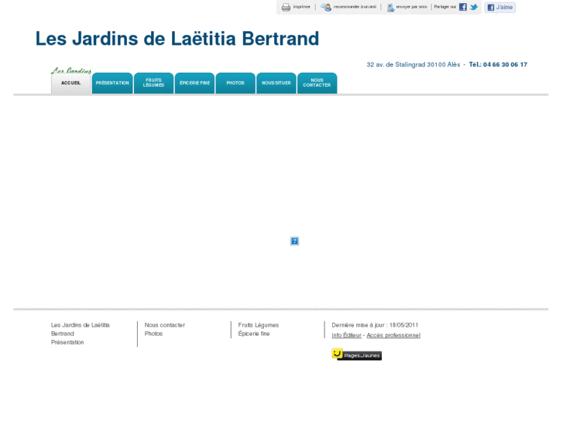Click the missing plugin question mark icon
Screen dimensions: 563x422
294,241
